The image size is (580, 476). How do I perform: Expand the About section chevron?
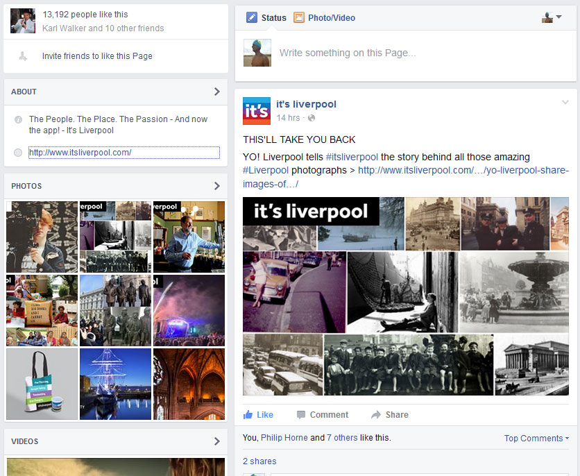pos(216,92)
